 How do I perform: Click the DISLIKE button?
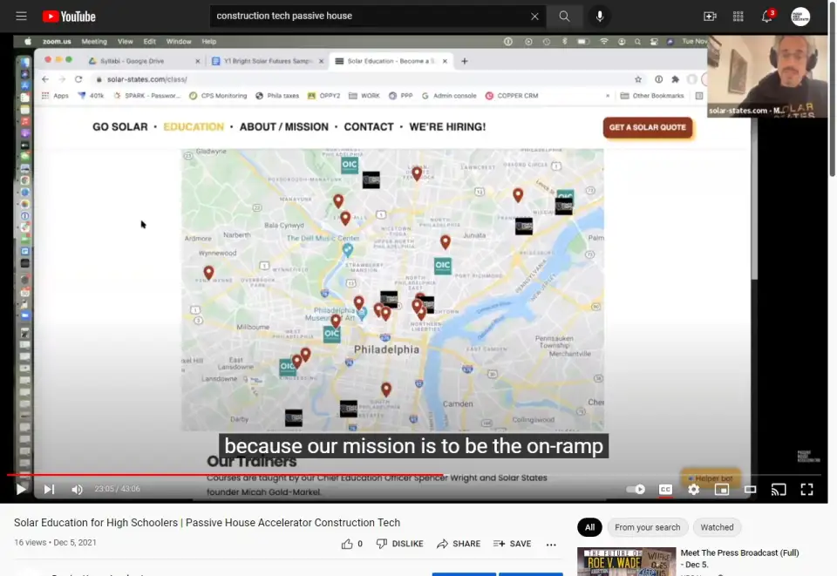400,544
